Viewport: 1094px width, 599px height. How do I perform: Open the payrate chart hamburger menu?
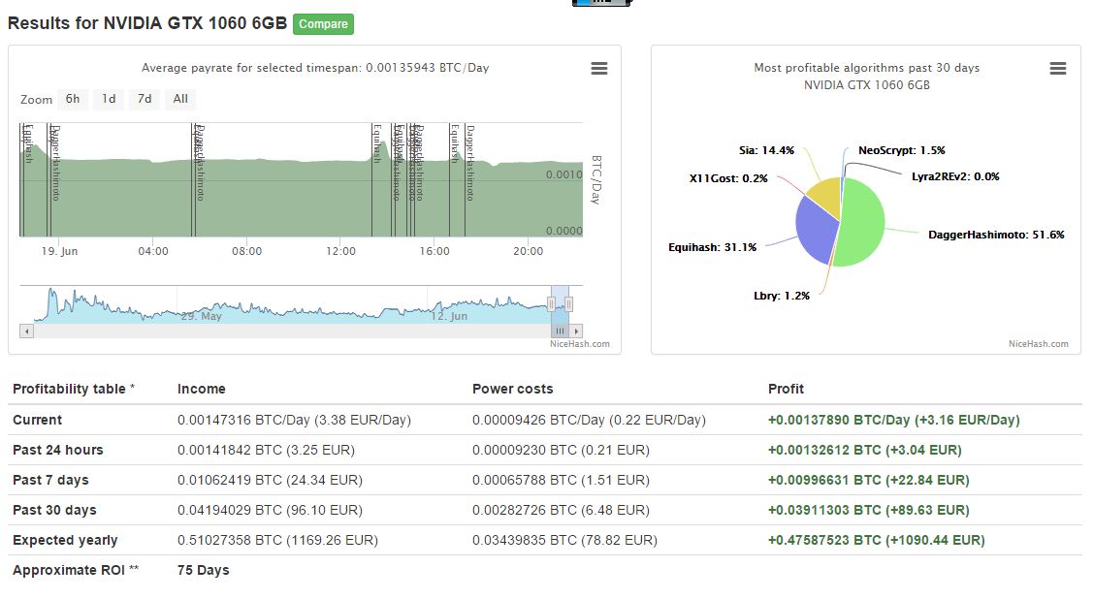coord(599,68)
